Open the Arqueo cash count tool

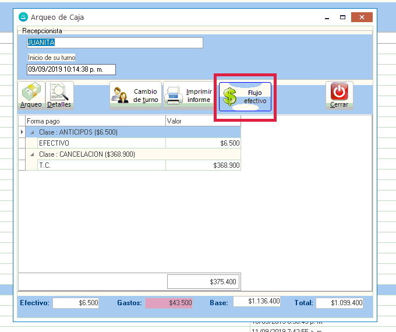point(31,95)
